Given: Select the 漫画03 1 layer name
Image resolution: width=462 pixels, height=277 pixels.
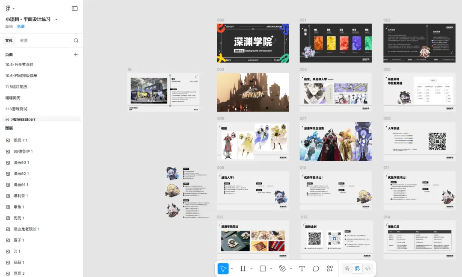Looking at the screenshot, I should point(21,162).
